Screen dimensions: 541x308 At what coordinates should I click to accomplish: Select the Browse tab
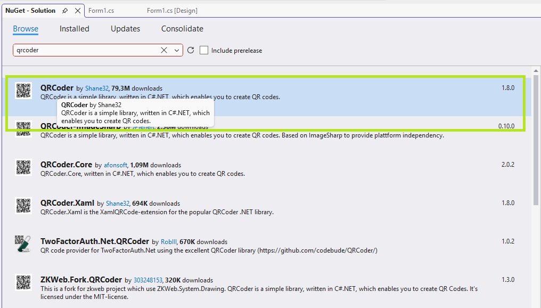pos(26,29)
